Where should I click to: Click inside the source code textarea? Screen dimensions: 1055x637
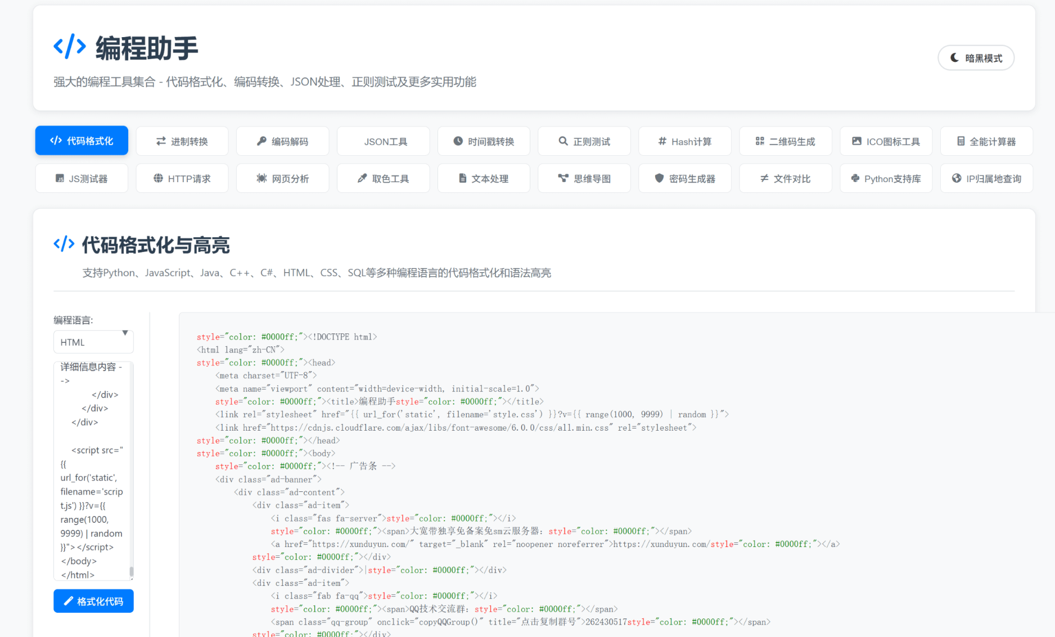(x=92, y=471)
